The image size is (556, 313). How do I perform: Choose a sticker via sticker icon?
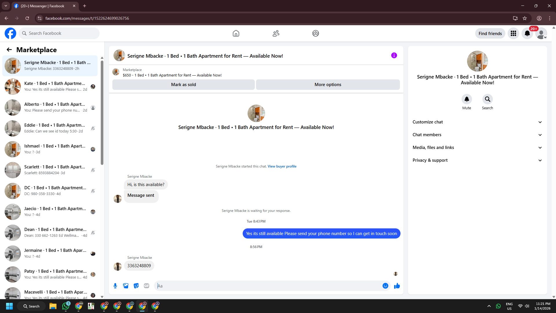pos(136,286)
